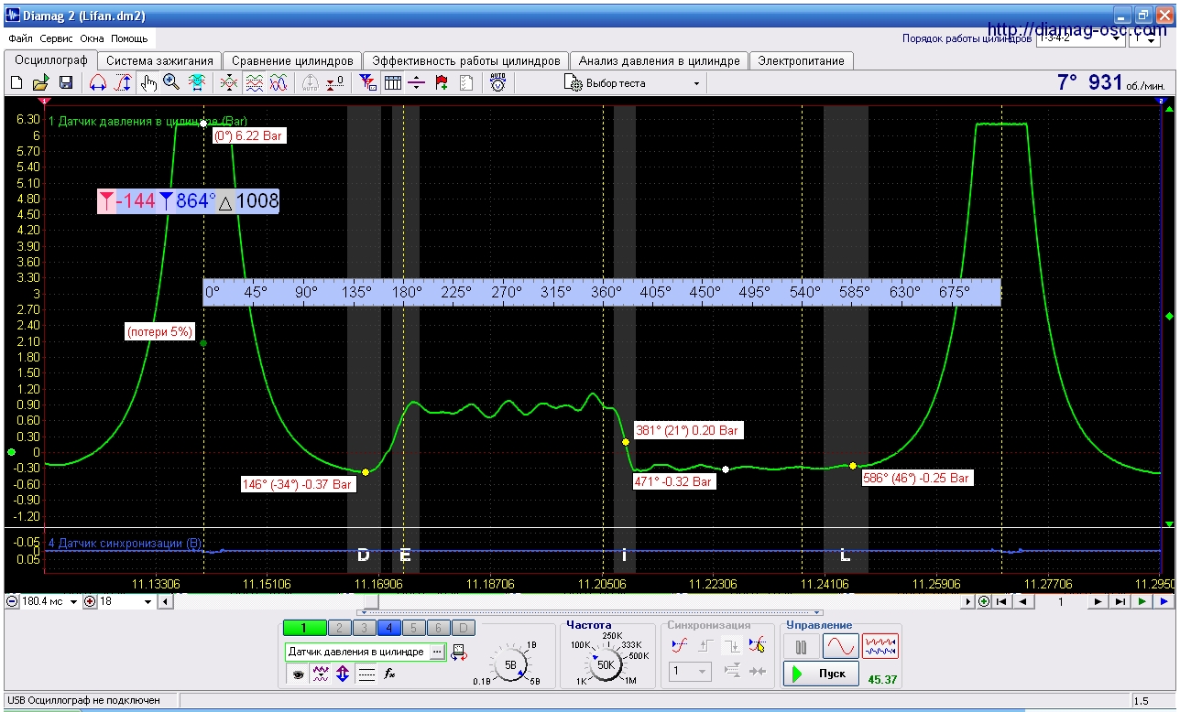Click the pause button in Управление

coord(802,647)
